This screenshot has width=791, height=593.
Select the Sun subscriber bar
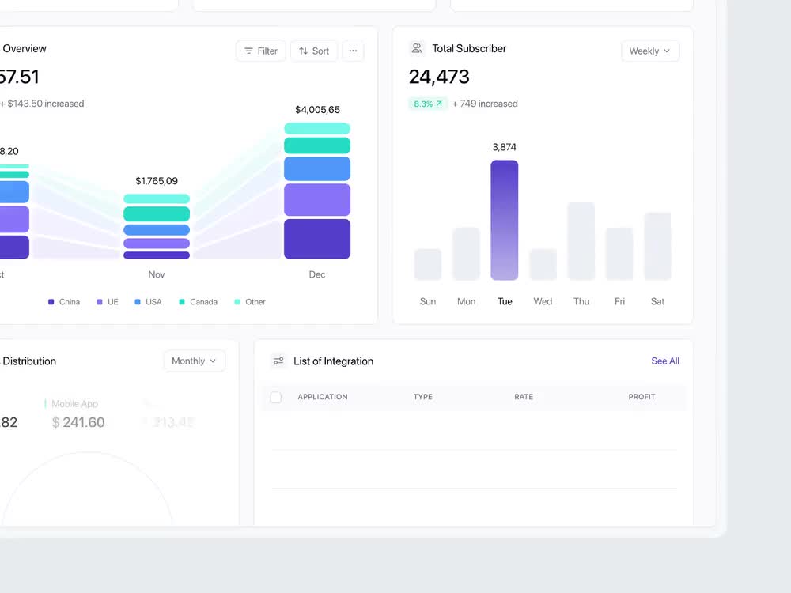428,264
